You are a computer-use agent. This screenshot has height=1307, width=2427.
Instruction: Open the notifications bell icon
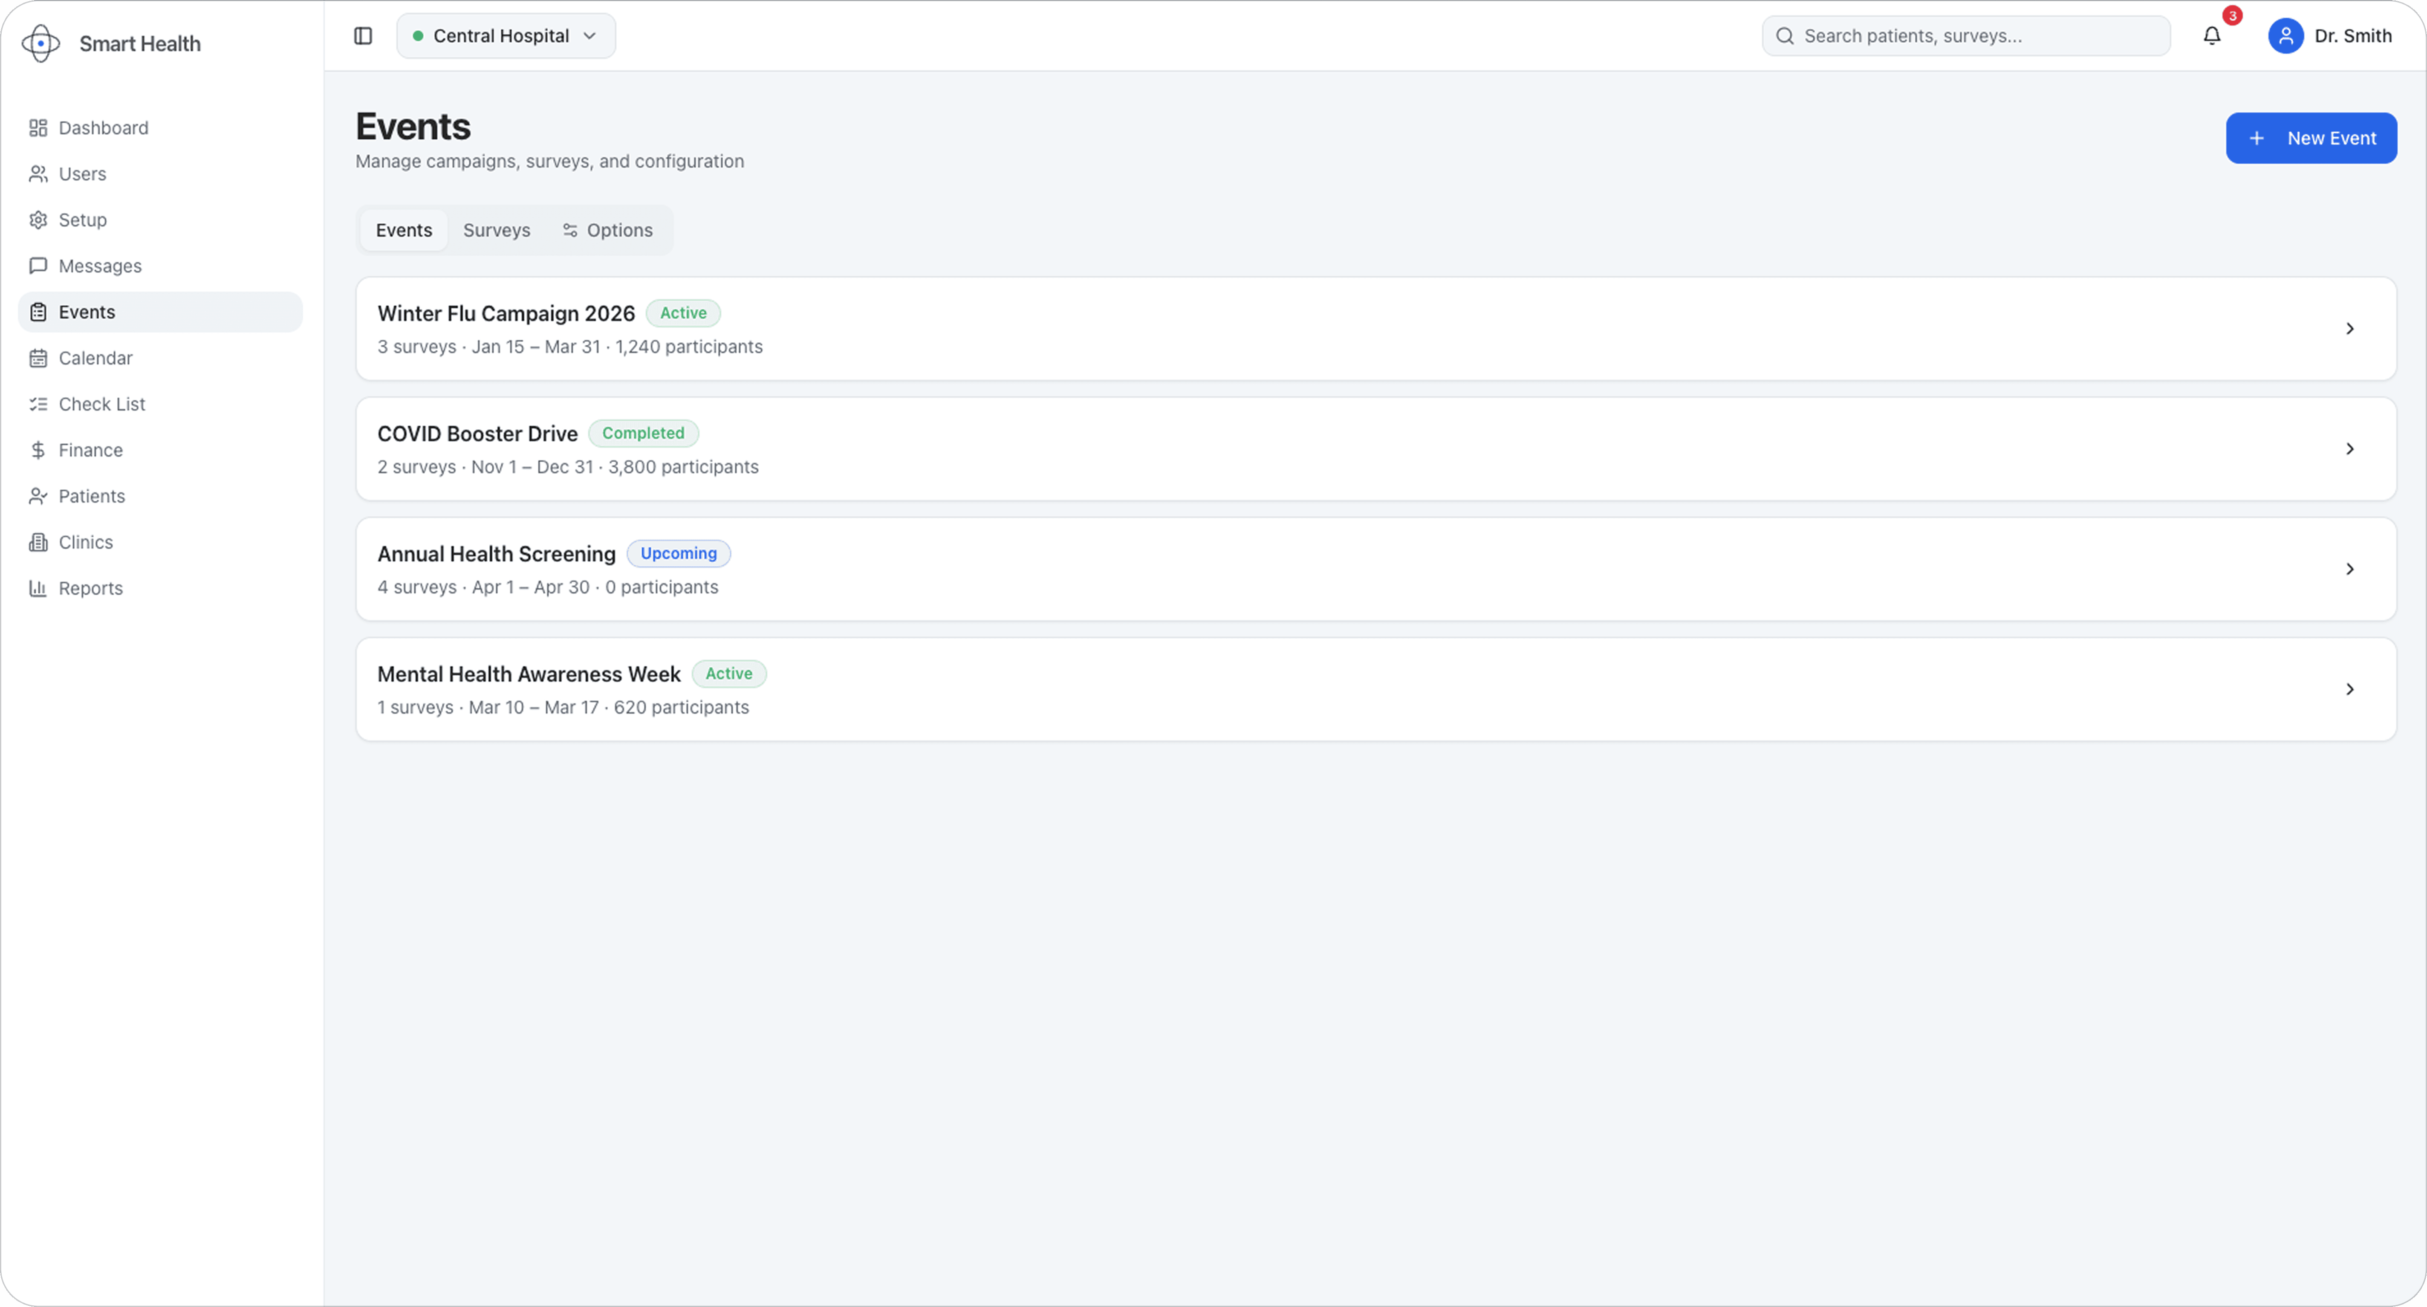[2211, 36]
